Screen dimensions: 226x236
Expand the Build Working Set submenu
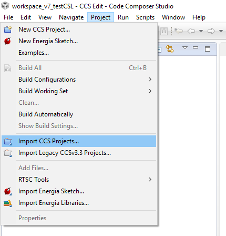(x=79, y=91)
